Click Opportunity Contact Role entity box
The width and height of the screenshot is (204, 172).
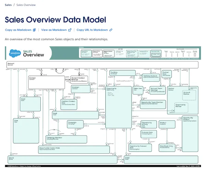coord(74,150)
